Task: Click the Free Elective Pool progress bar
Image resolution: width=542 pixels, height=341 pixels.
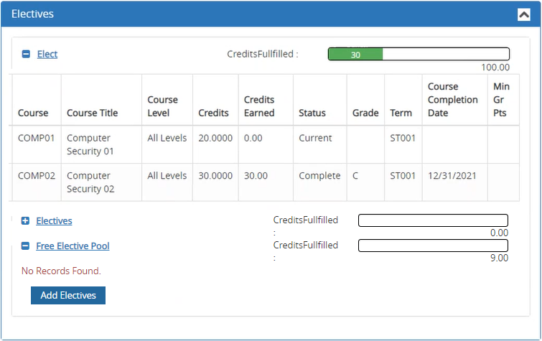Action: [433, 246]
